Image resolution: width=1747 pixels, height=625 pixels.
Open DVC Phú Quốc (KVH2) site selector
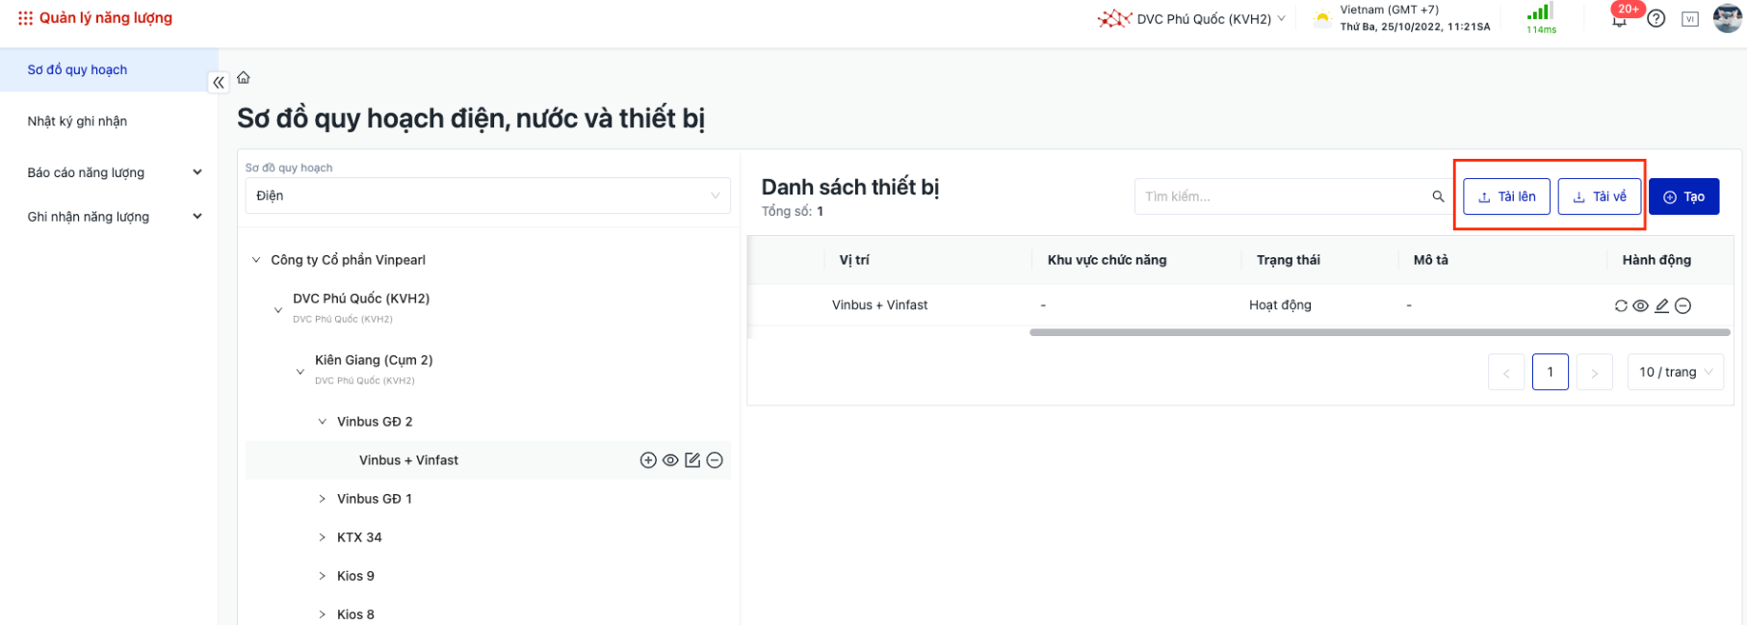click(1192, 18)
